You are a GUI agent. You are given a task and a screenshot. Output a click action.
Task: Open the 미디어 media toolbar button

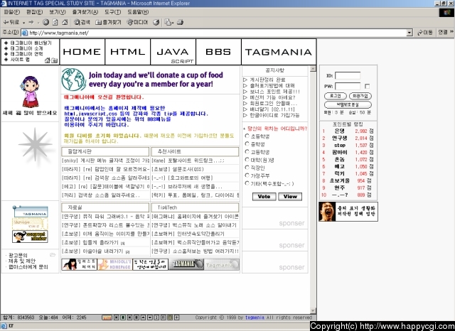click(x=137, y=22)
